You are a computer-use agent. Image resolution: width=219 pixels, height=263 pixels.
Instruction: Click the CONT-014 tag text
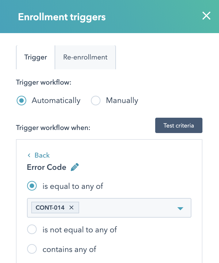tap(50, 208)
